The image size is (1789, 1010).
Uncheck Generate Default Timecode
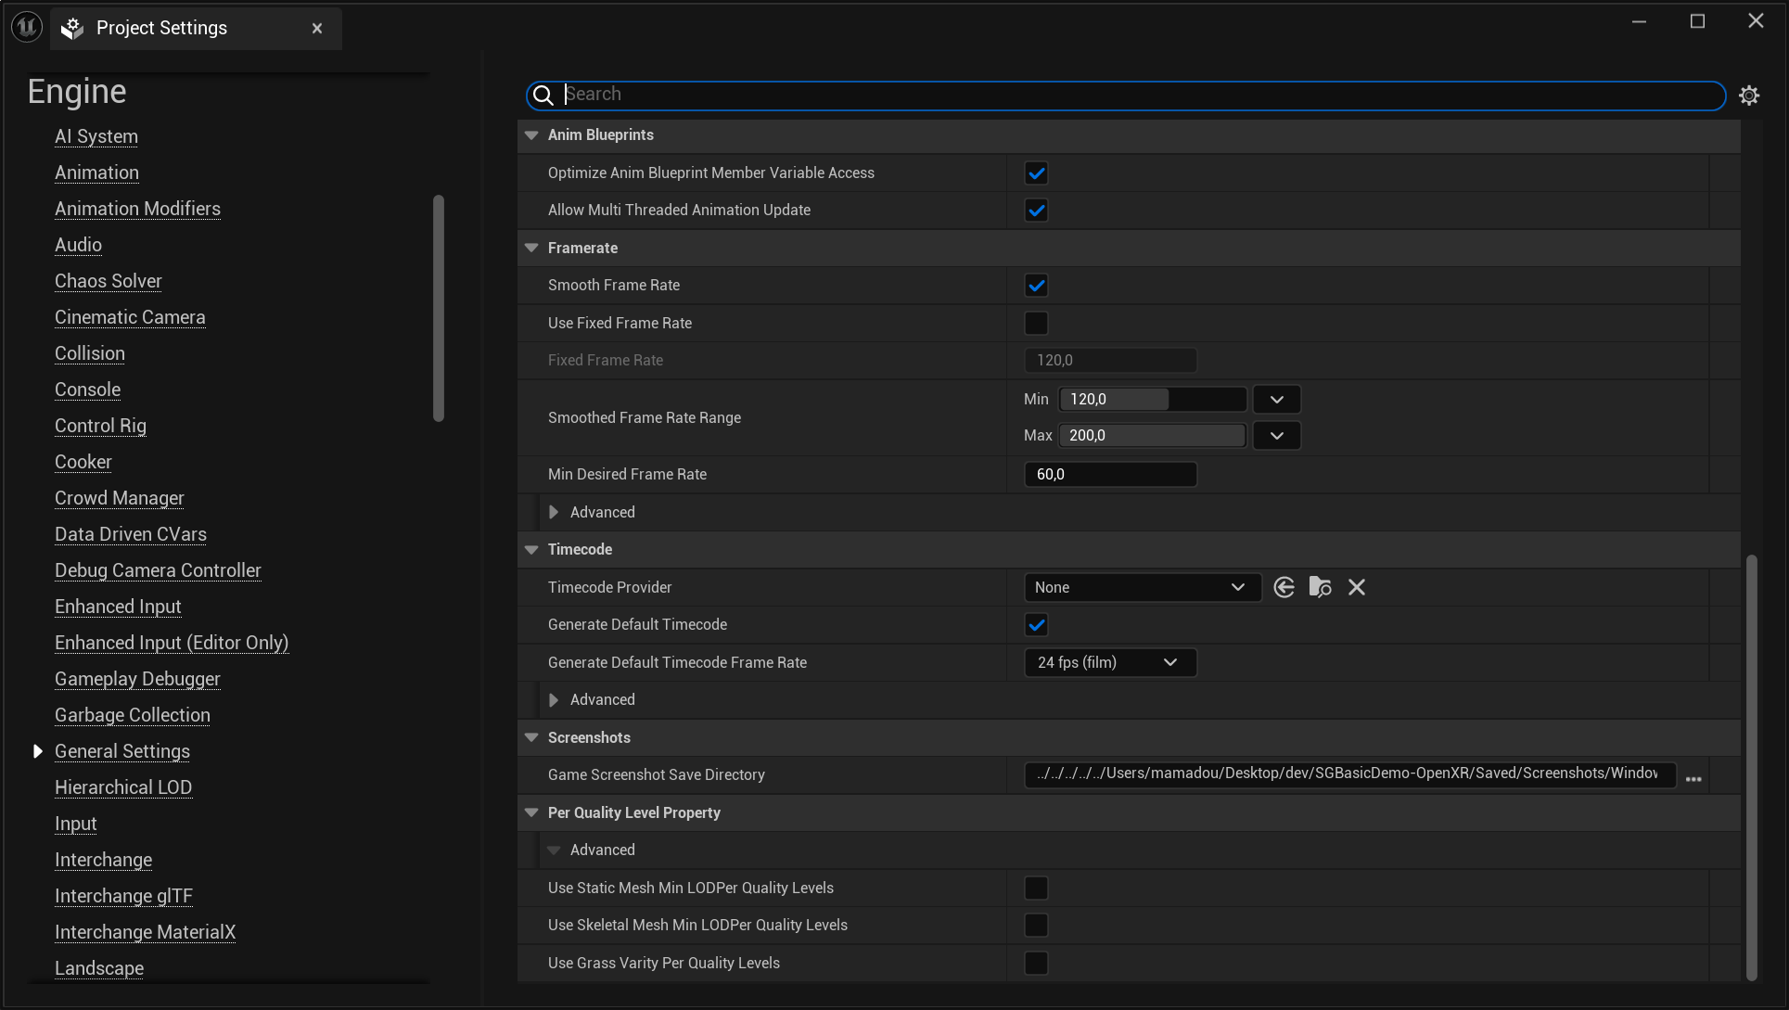click(x=1036, y=624)
